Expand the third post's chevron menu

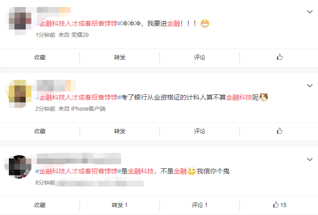tap(310, 159)
